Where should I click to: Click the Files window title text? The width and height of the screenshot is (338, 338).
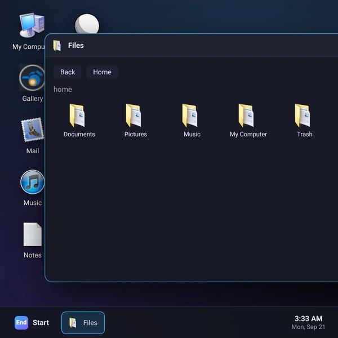76,46
